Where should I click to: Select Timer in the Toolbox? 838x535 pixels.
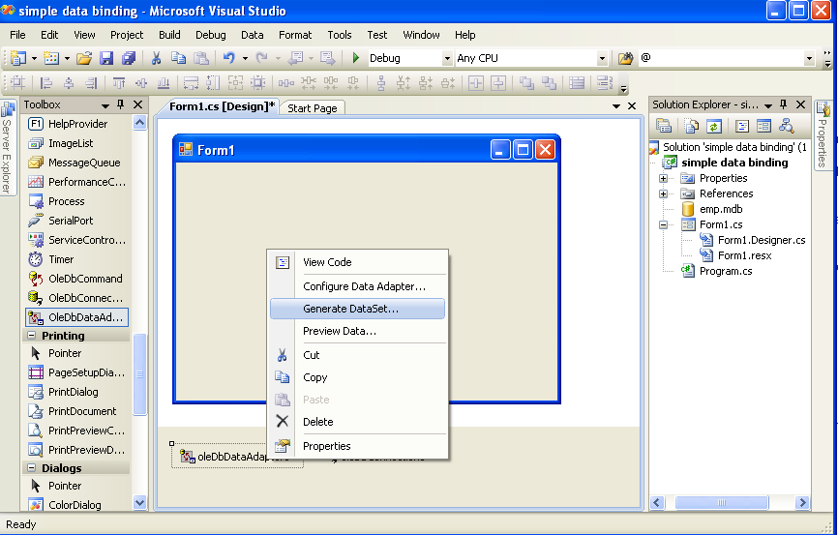pyautogui.click(x=76, y=259)
